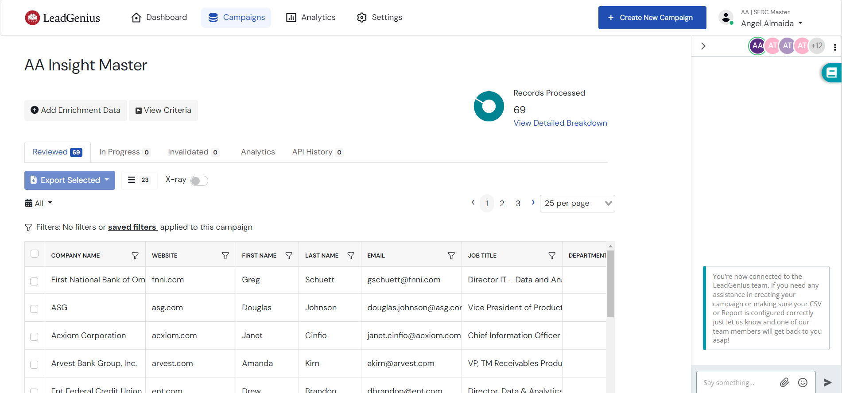Check the select-all header checkbox
842x393 pixels.
pyautogui.click(x=35, y=254)
